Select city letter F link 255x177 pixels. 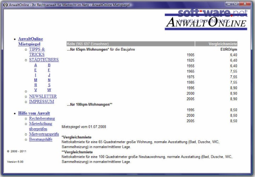pos(49,70)
